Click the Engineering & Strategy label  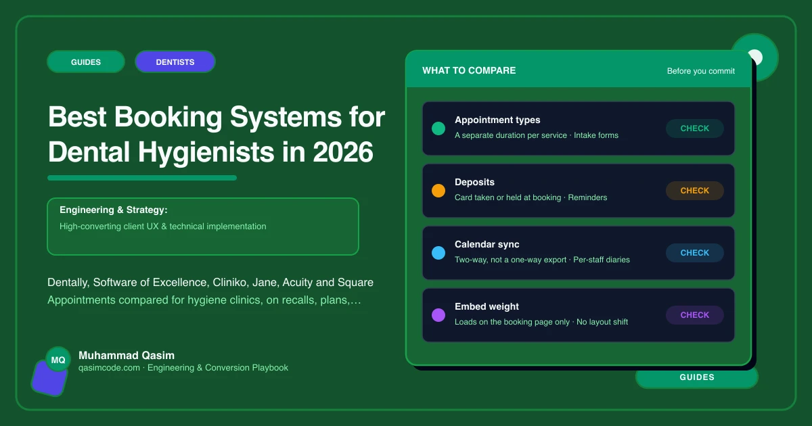113,210
